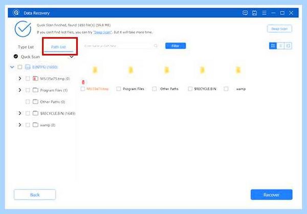Click the Filter button

point(176,46)
